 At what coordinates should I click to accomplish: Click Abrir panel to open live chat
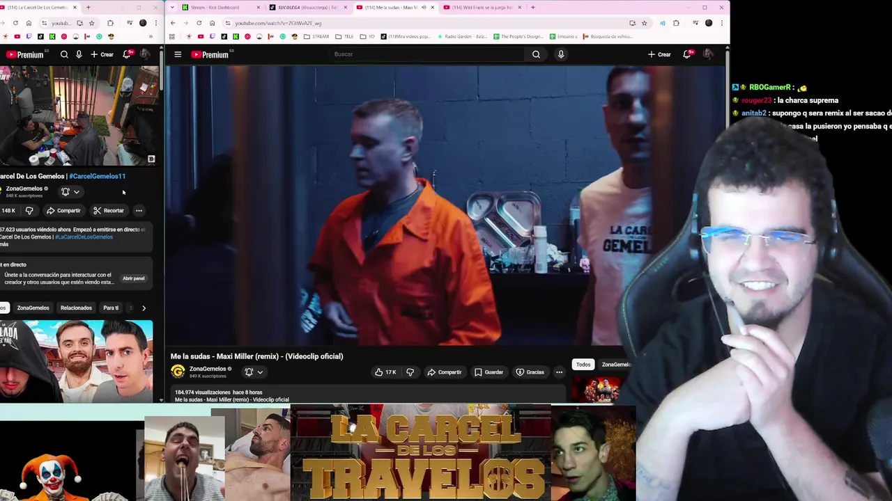point(134,278)
